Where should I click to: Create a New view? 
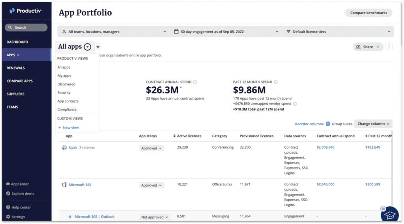pos(69,128)
